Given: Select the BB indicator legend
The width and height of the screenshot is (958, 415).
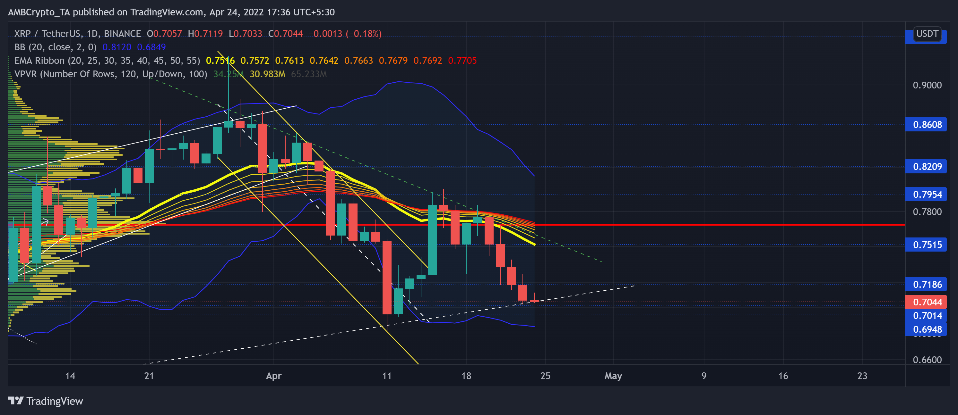Looking at the screenshot, I should pyautogui.click(x=55, y=47).
